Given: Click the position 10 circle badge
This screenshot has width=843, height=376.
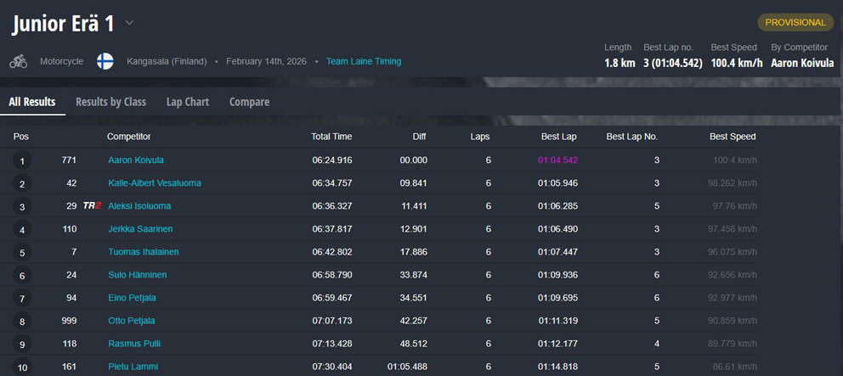Looking at the screenshot, I should (x=22, y=367).
